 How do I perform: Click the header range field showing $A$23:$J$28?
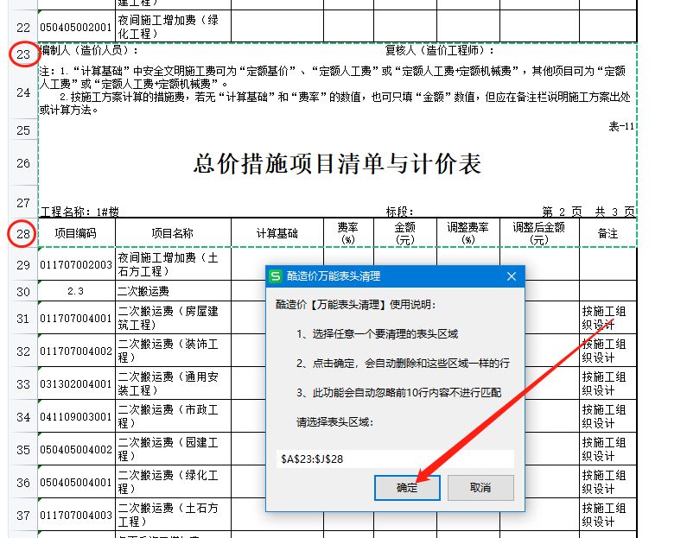[x=395, y=459]
